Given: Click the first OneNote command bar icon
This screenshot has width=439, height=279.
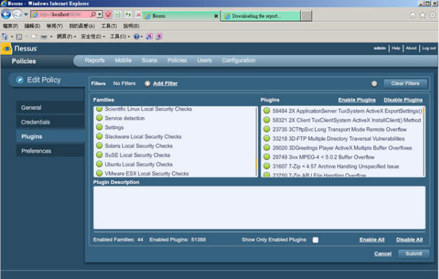Looking at the screenshot, I should tap(149, 36).
